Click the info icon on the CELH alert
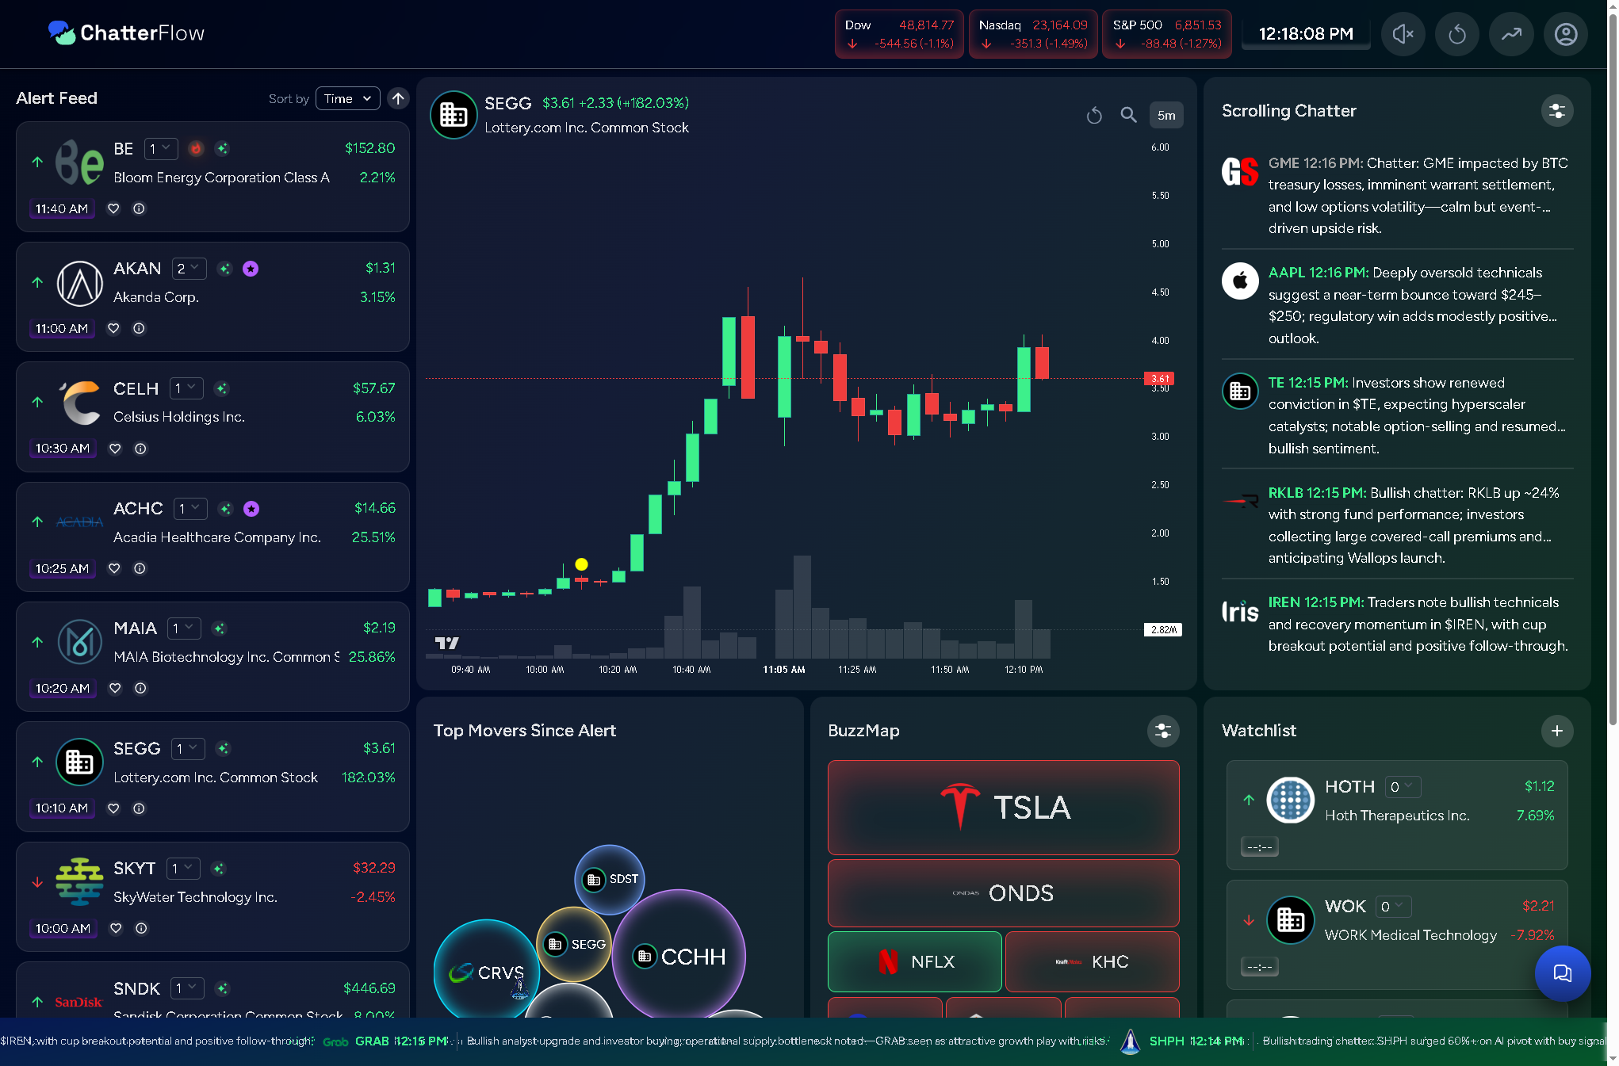 (140, 449)
